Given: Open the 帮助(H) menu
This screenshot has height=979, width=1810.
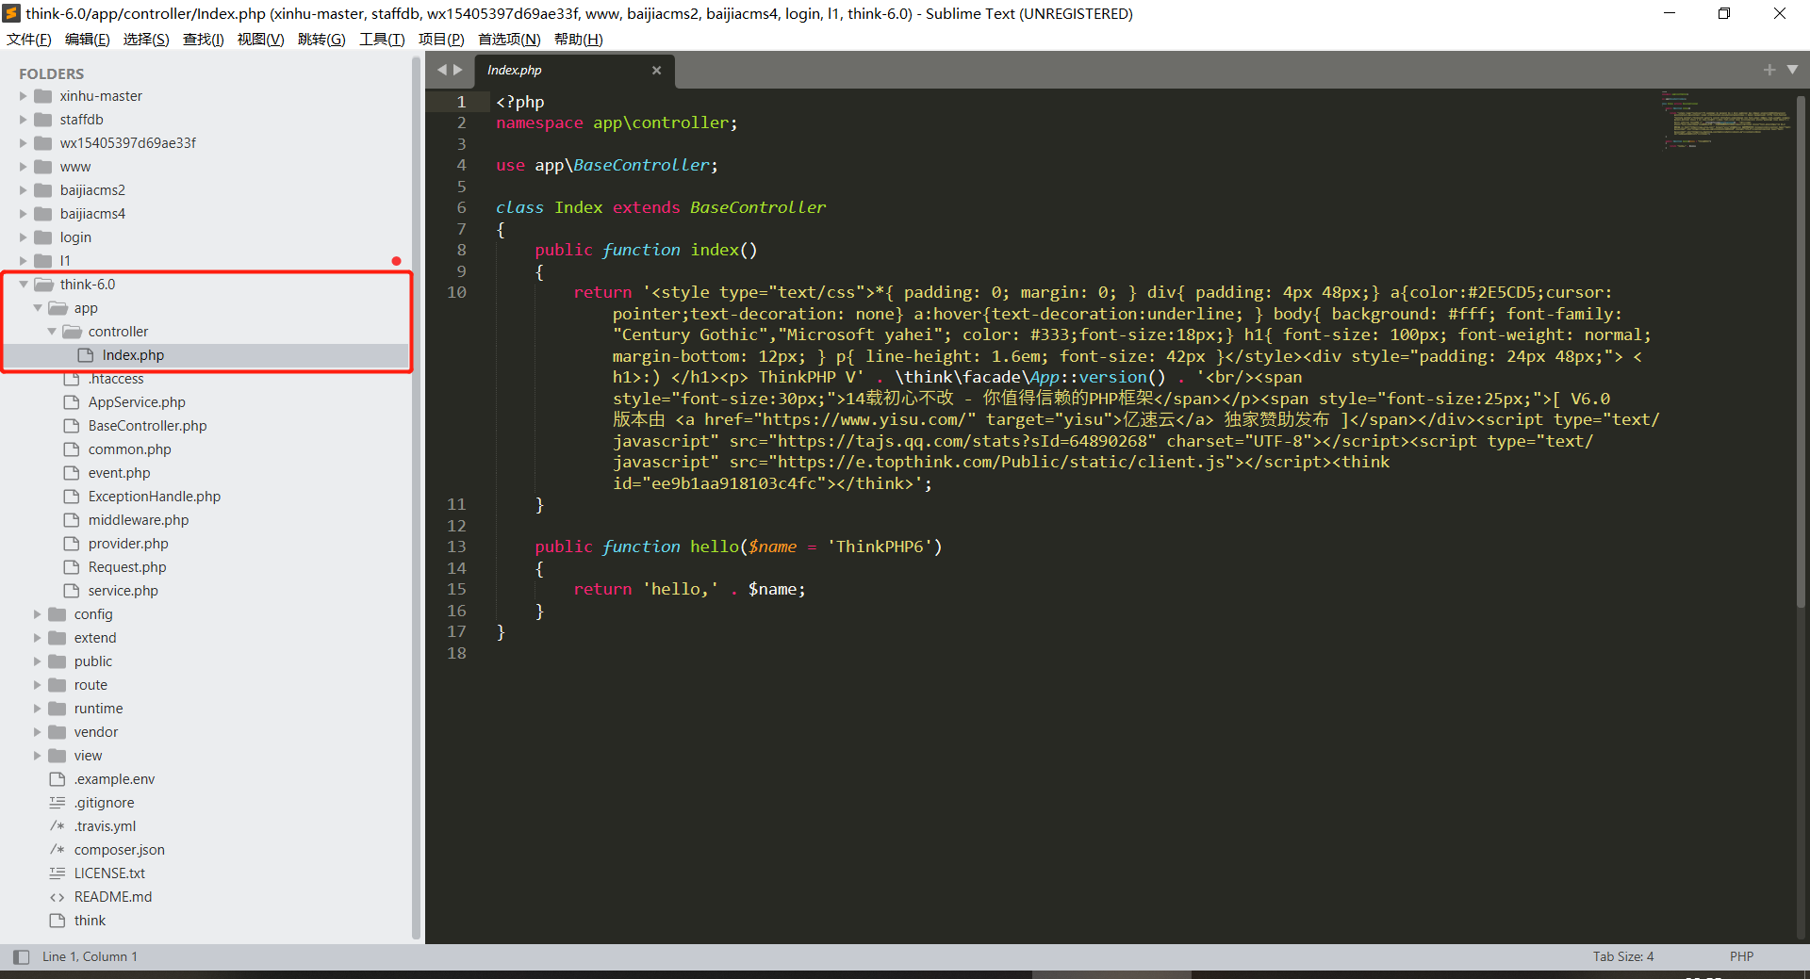Looking at the screenshot, I should click(x=578, y=39).
